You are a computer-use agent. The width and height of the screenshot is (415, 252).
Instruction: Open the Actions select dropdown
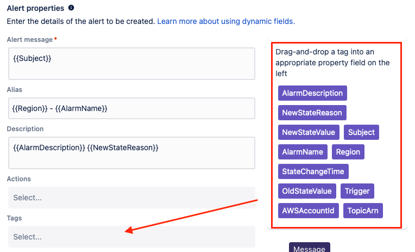coord(131,198)
